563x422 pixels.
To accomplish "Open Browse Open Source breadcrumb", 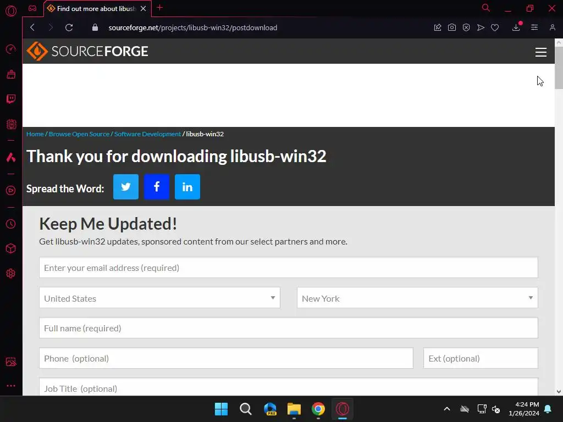I will coord(79,134).
